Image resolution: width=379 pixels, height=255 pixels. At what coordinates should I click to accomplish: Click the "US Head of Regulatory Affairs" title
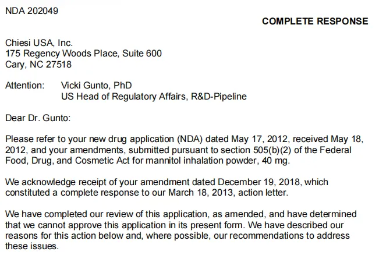124,97
